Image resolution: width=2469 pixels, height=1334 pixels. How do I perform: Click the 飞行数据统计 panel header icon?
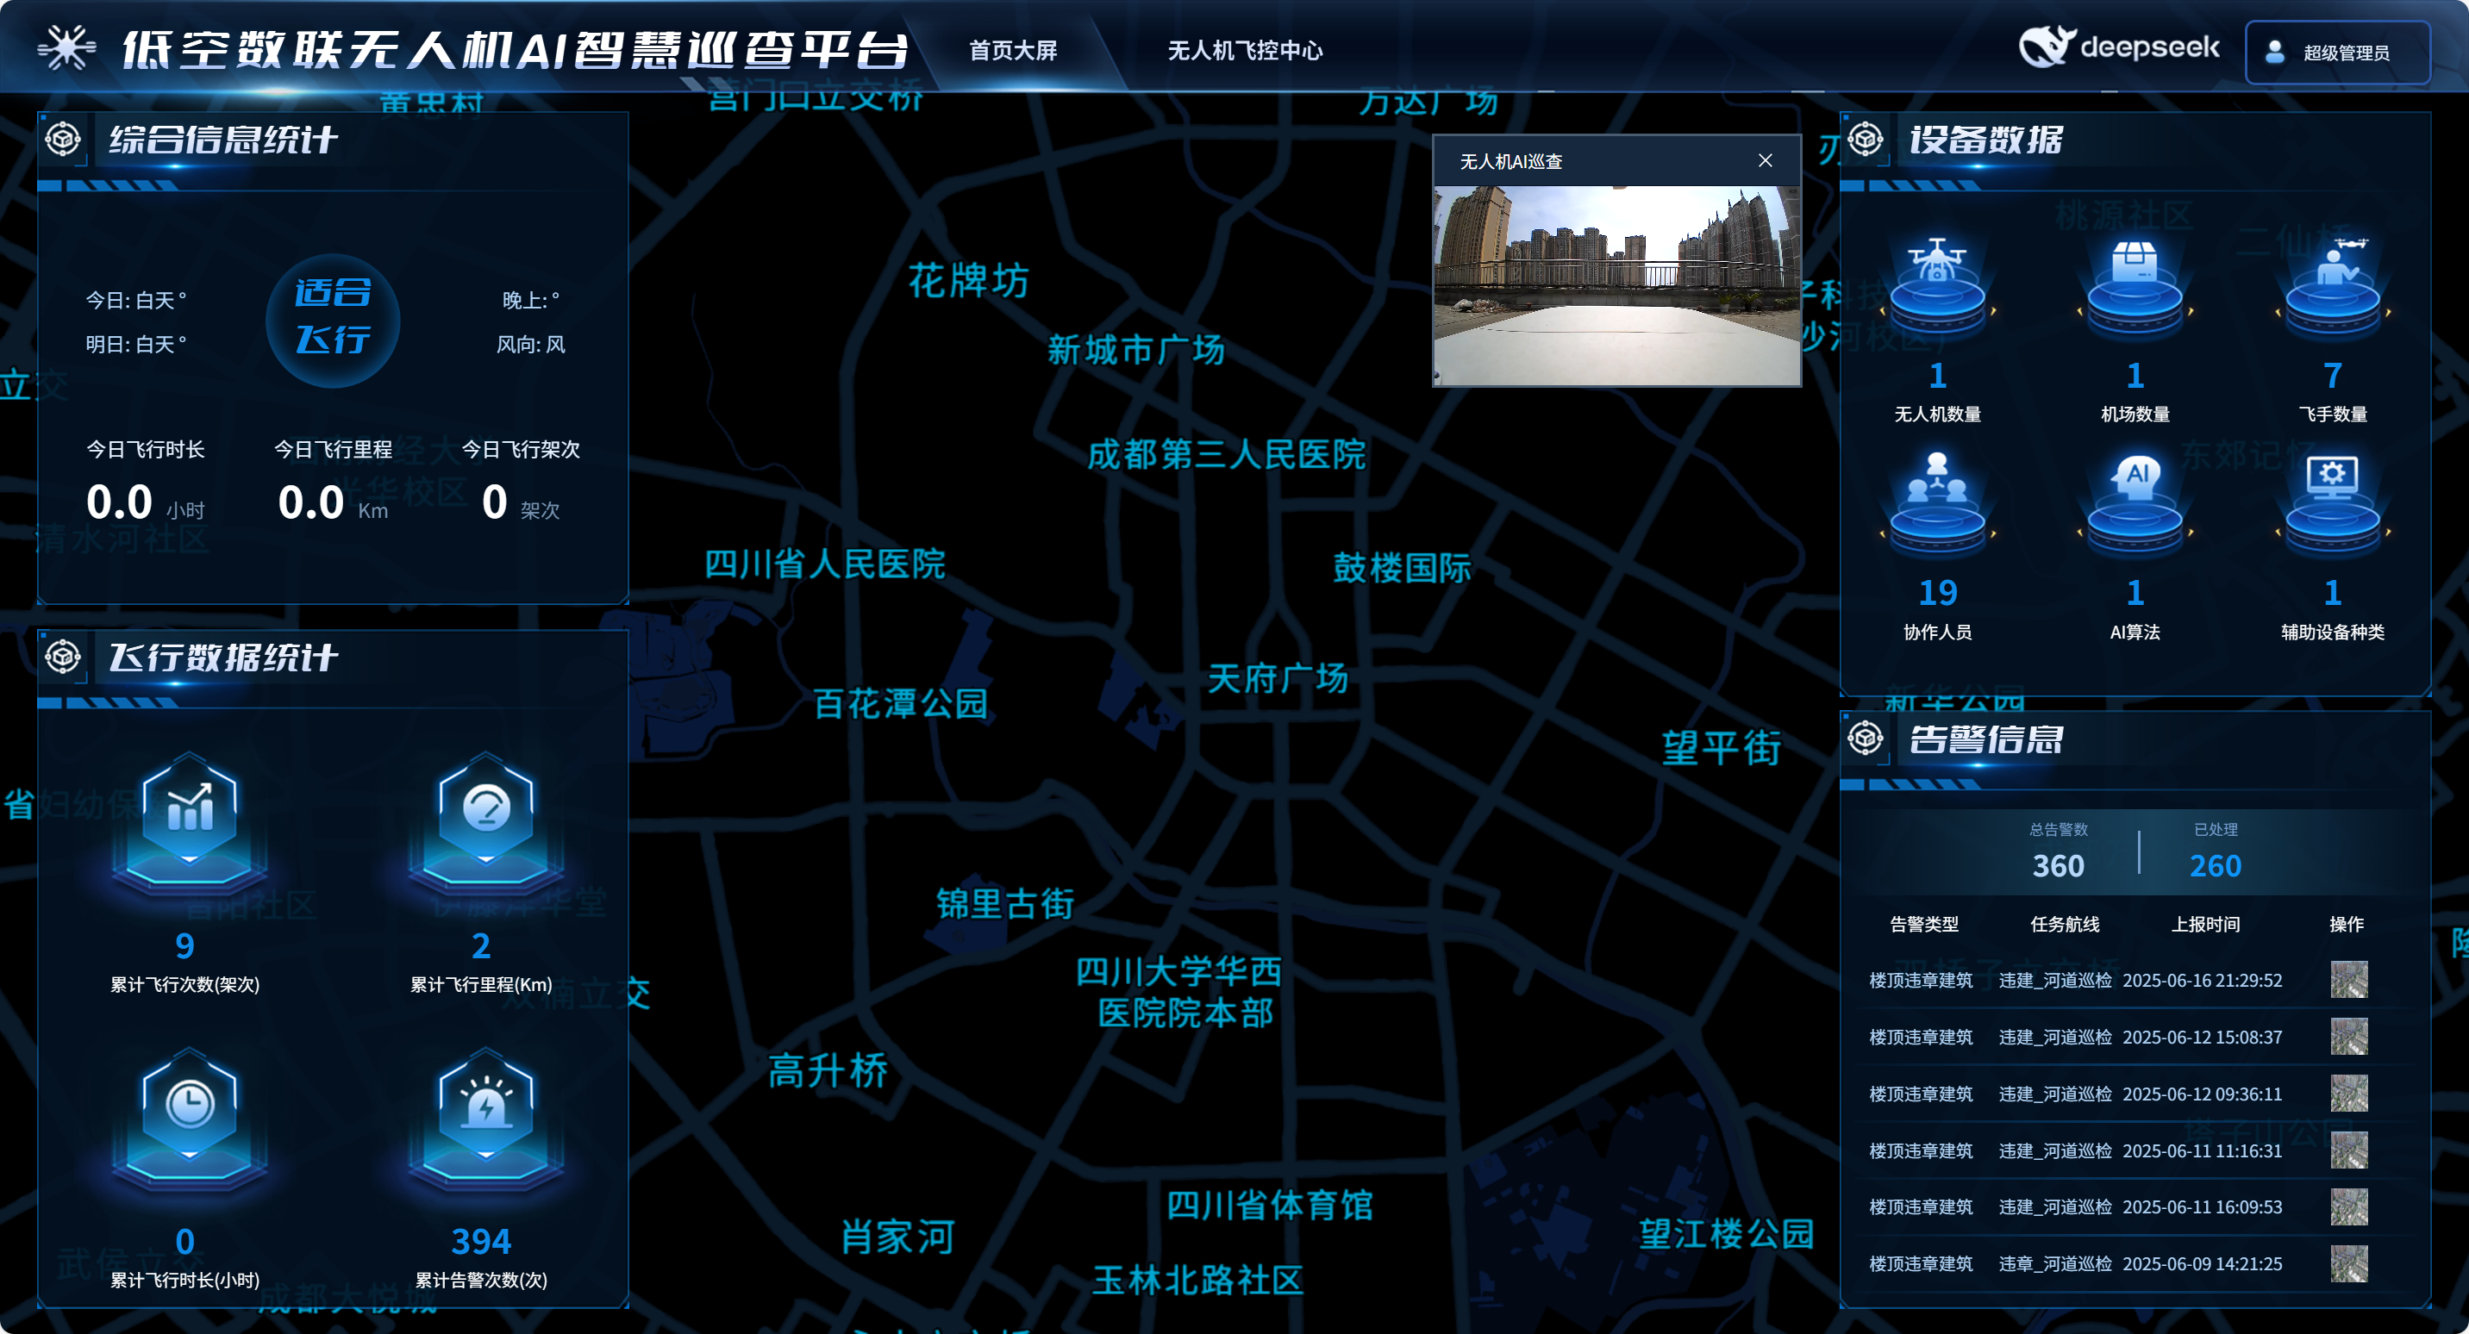click(63, 658)
